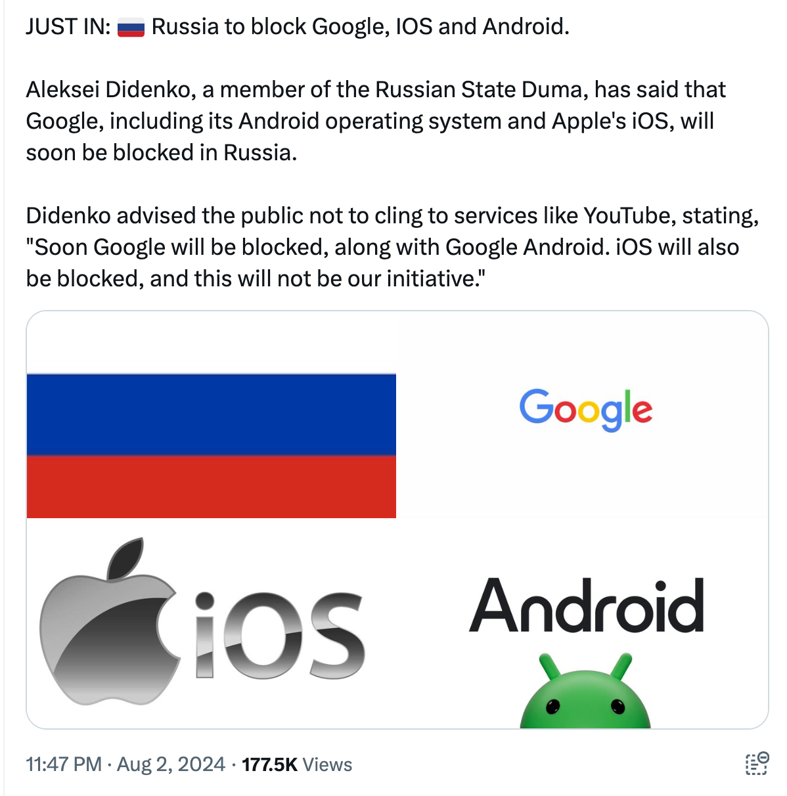Open the 11:47 PM post timestamp link
The image size is (787, 796).
click(64, 764)
